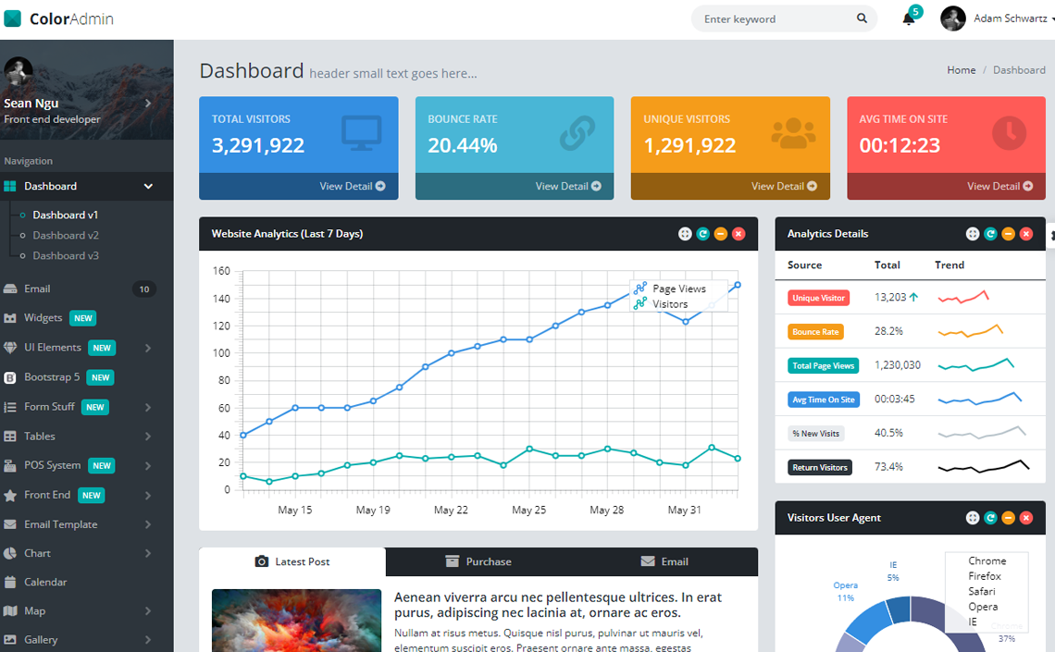
Task: Switch to the Email tab
Action: [664, 561]
